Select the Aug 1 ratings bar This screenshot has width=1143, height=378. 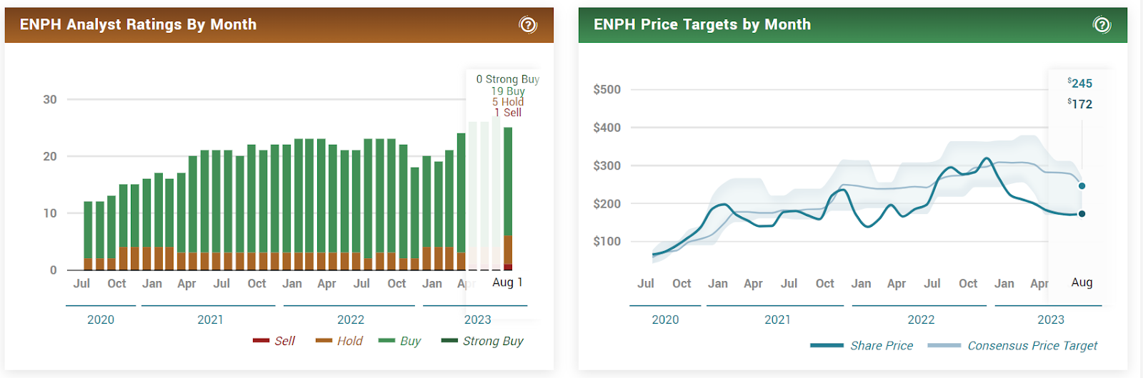(x=508, y=198)
